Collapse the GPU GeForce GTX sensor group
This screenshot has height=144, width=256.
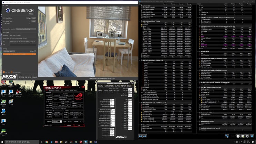click(x=198, y=88)
